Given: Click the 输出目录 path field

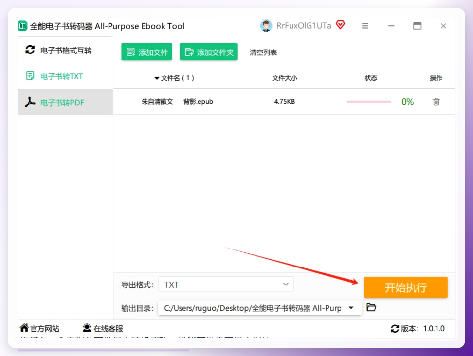Looking at the screenshot, I should 259,308.
